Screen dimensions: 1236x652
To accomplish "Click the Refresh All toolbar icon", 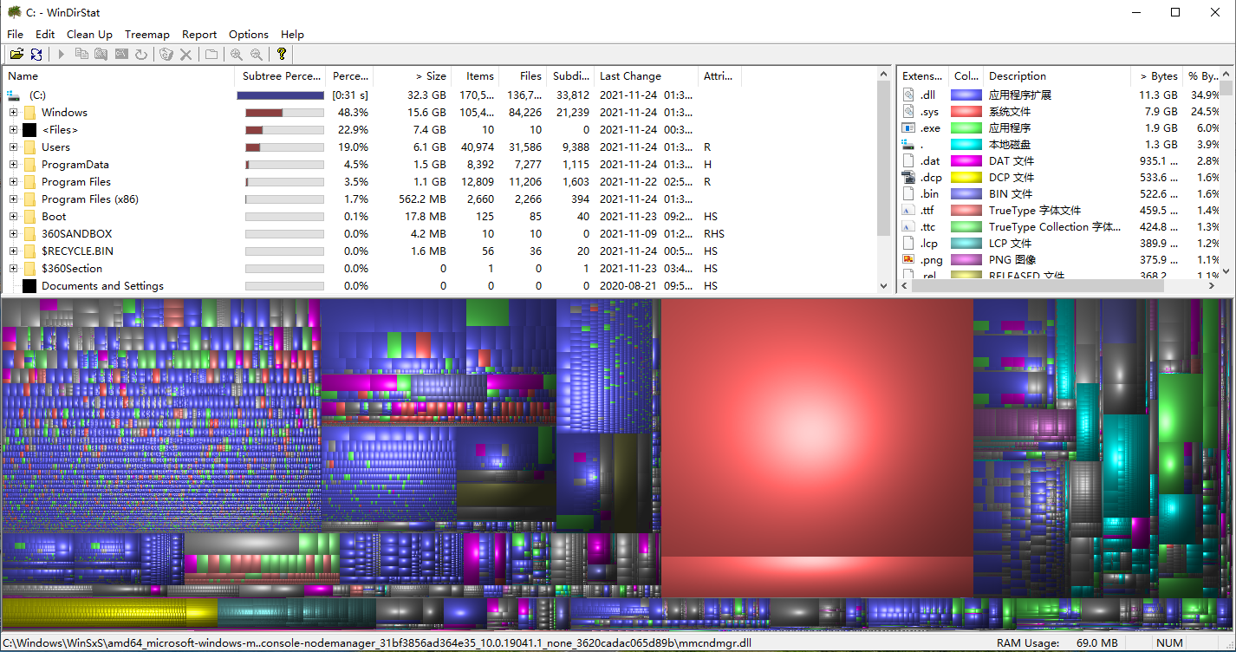I will tap(36, 54).
